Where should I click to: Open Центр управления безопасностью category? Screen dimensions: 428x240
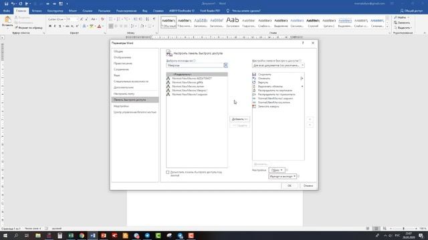point(135,112)
